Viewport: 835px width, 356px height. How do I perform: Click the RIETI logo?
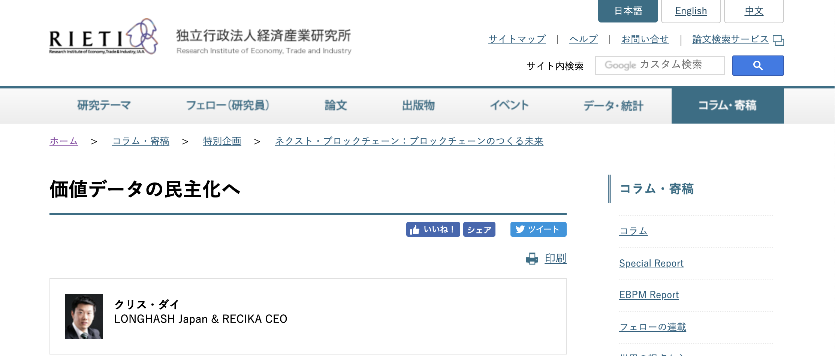tap(103, 37)
